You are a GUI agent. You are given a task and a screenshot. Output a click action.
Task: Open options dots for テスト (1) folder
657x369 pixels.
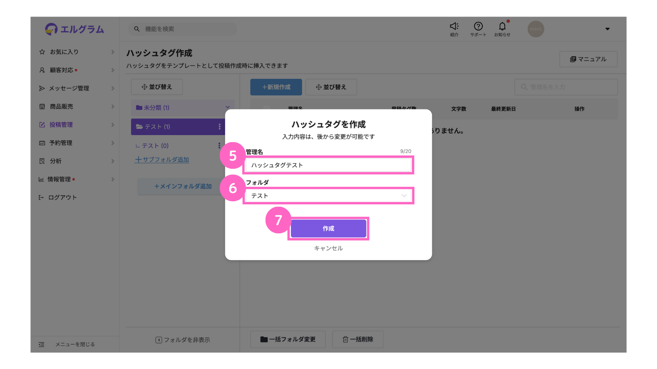pos(219,127)
